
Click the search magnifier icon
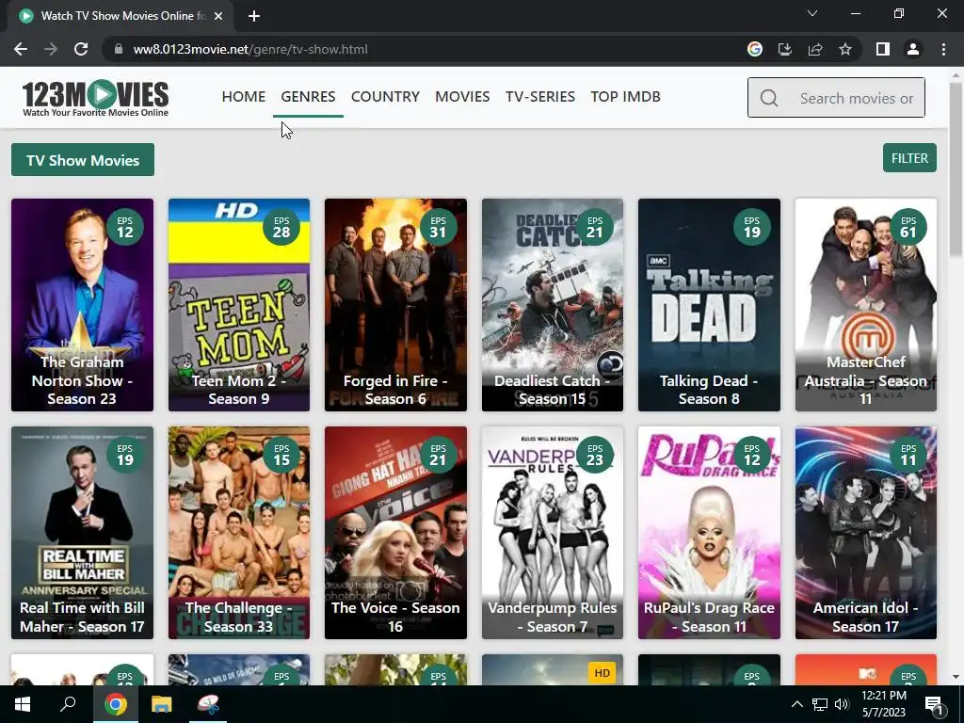coord(768,98)
